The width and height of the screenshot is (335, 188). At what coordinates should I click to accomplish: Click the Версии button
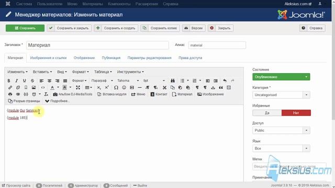tap(194, 28)
